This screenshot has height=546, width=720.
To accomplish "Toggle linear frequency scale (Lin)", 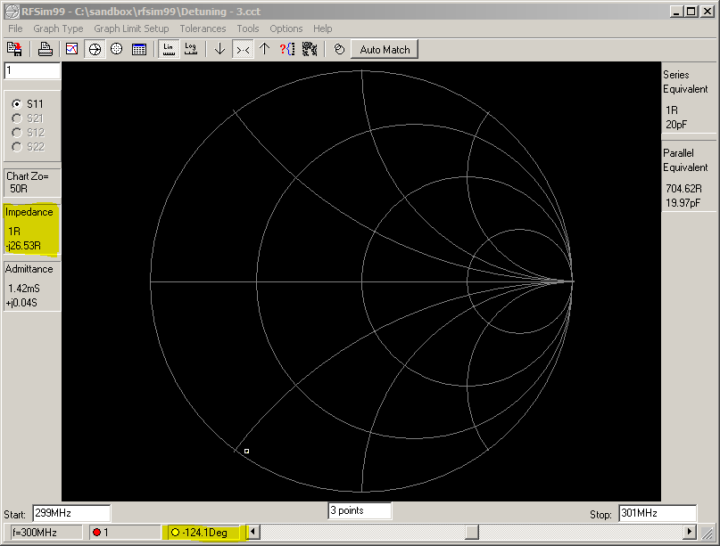I will coord(169,49).
